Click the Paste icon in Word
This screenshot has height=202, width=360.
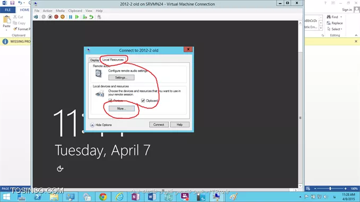(x=7, y=20)
